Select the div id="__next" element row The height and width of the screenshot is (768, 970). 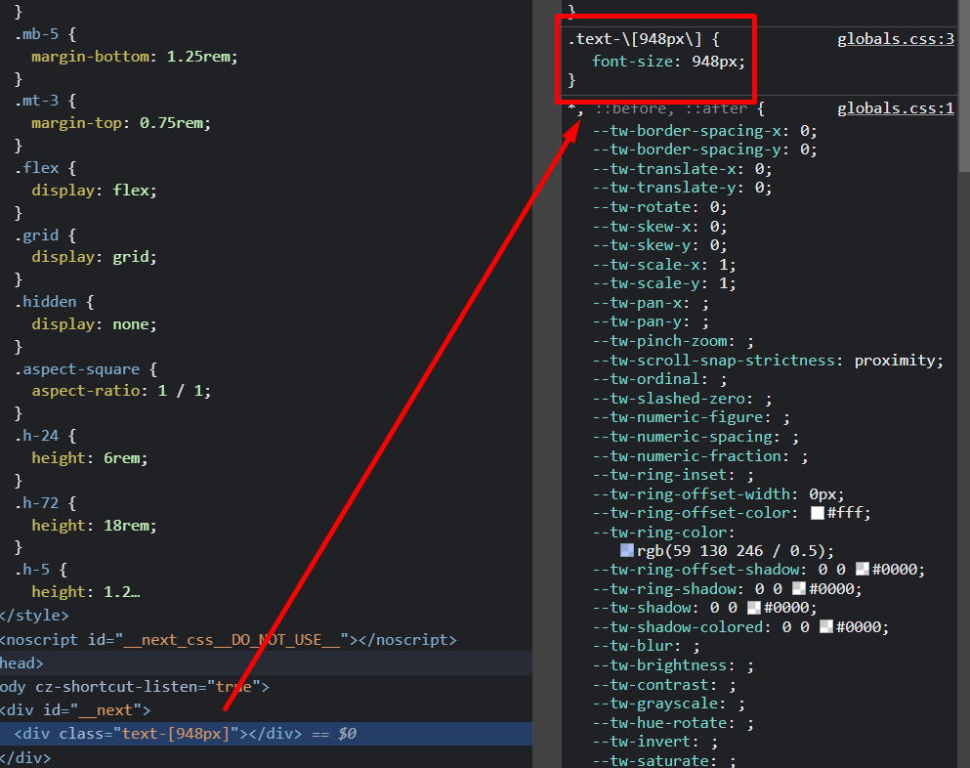(266, 709)
